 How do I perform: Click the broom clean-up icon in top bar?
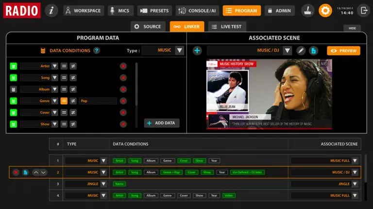click(x=307, y=10)
